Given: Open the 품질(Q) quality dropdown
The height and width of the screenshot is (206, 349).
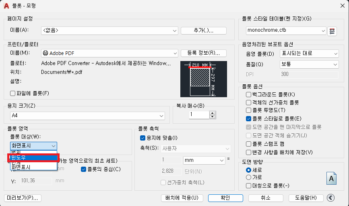Looking at the screenshot, I should (309, 64).
